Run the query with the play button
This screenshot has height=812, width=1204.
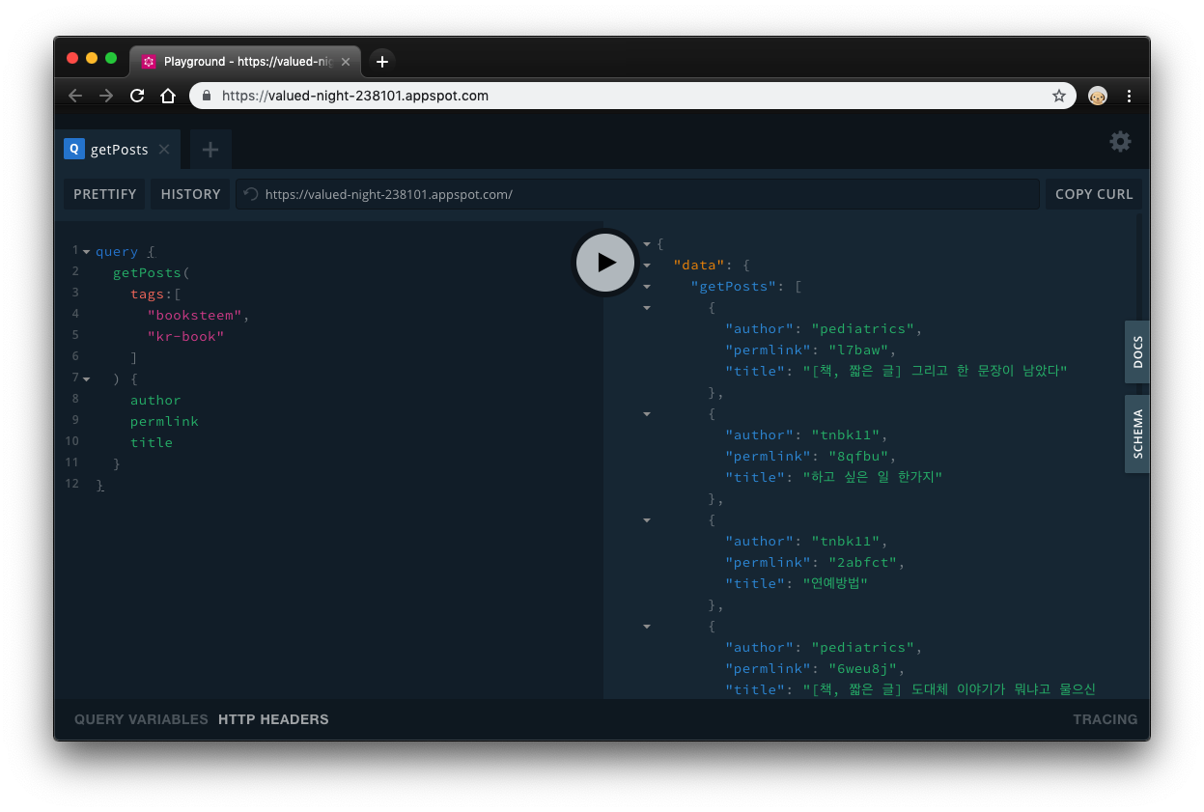tap(605, 262)
